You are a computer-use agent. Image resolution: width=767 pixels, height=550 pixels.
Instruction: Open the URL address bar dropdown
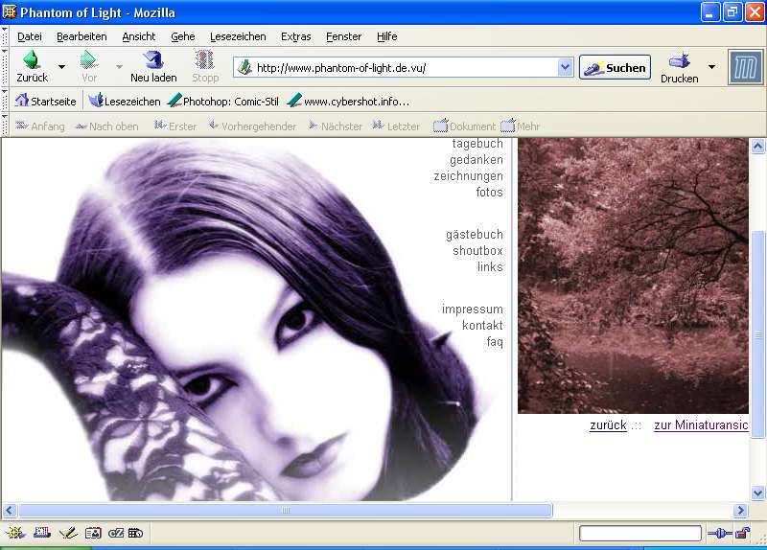pos(566,68)
